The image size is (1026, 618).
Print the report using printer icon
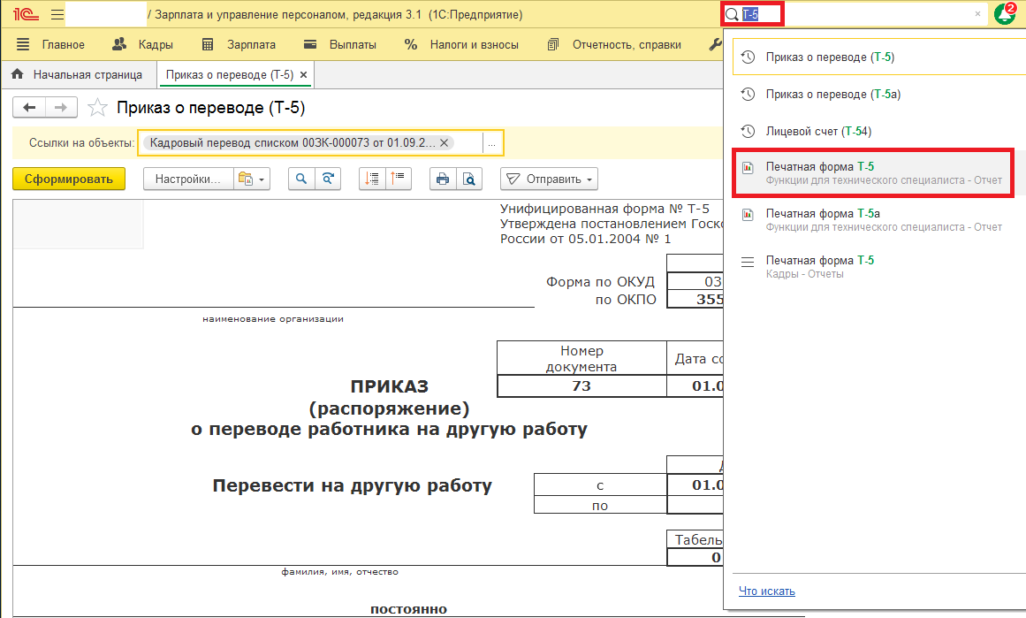(x=443, y=179)
